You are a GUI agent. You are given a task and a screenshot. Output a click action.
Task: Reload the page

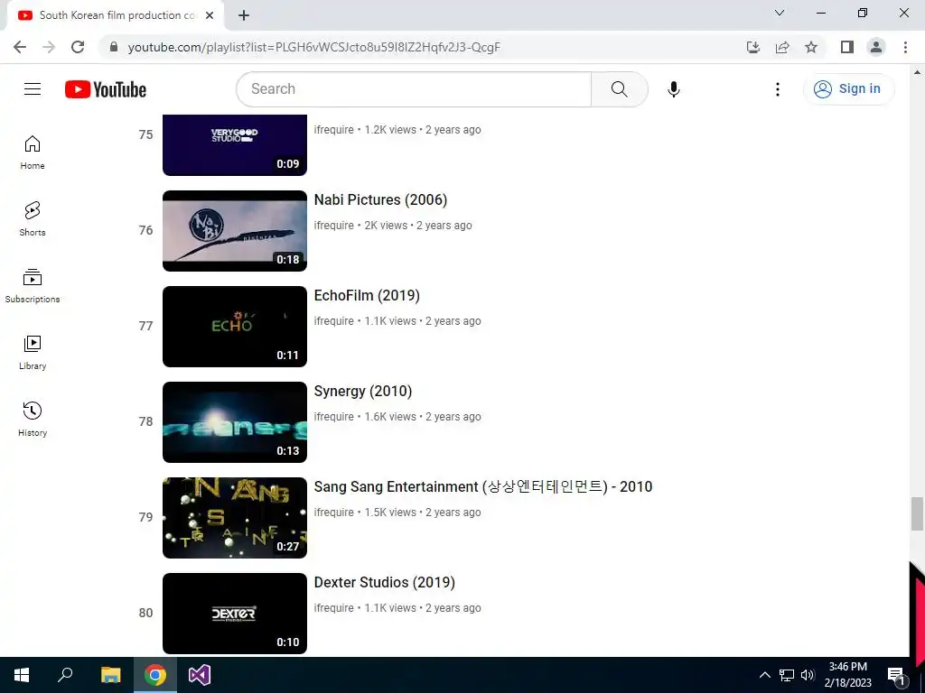(x=78, y=47)
